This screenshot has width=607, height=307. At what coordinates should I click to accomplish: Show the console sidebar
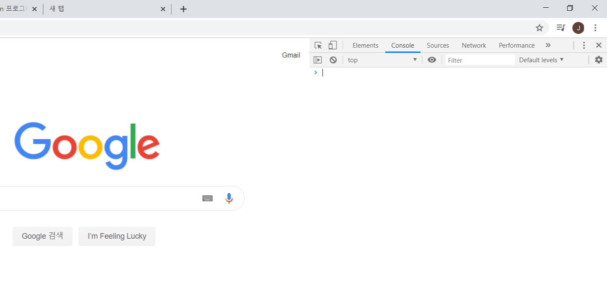(x=317, y=60)
